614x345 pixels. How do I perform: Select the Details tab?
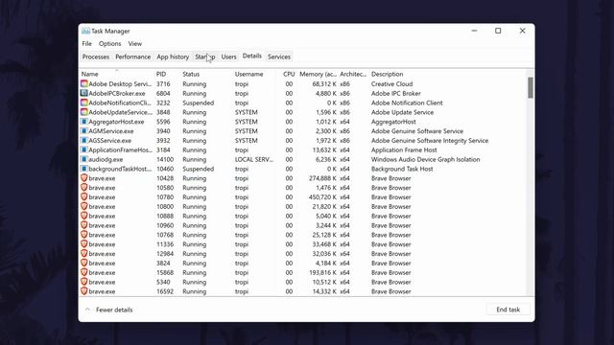[x=251, y=56]
